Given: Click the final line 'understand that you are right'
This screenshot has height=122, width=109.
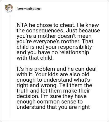Looking at the screenshot, I should coord(53,107).
